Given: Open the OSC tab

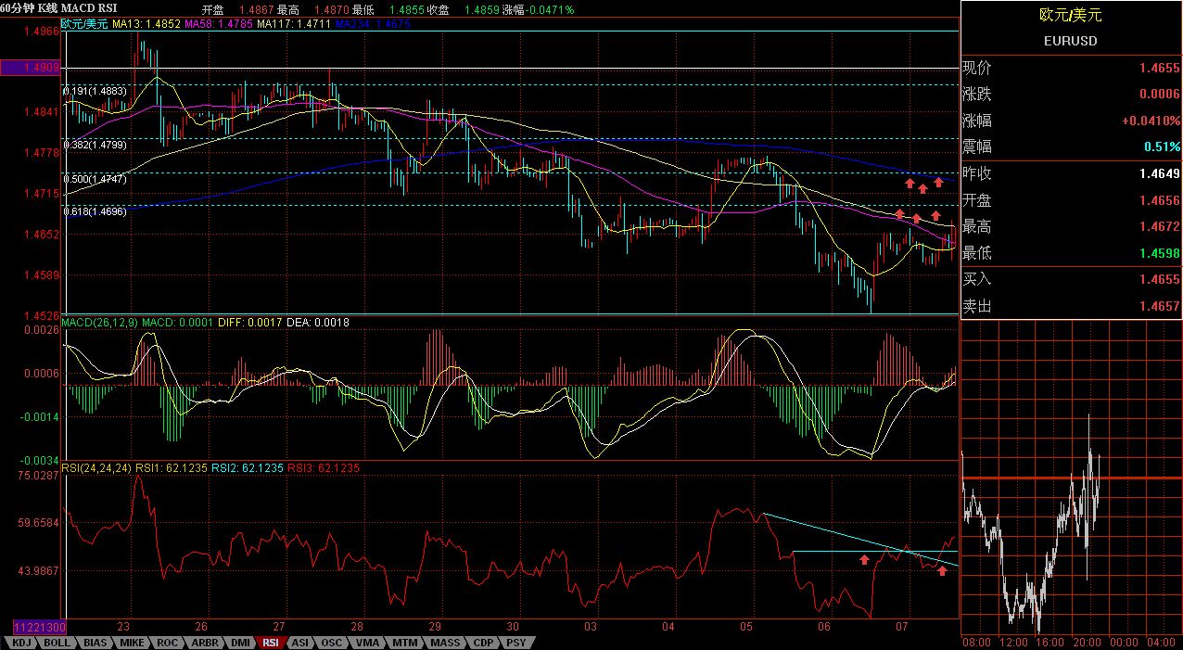Looking at the screenshot, I should click(x=331, y=642).
